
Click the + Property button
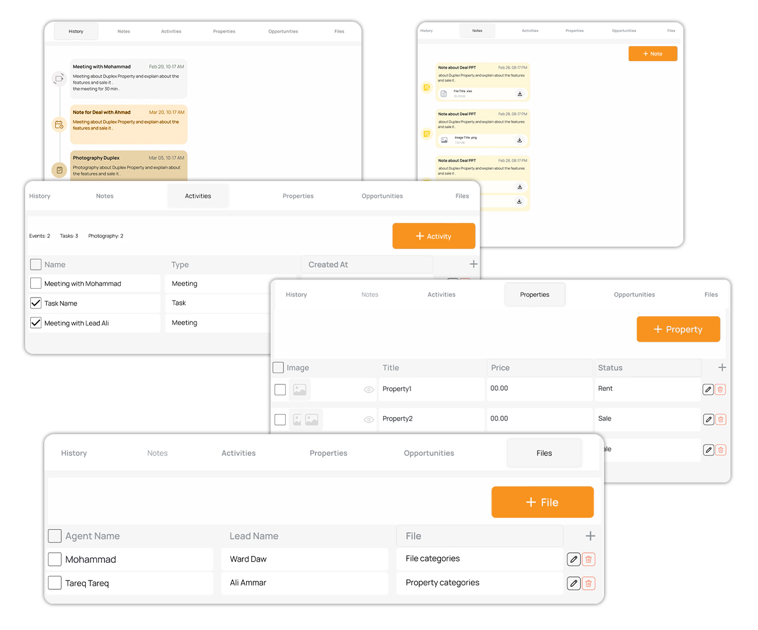678,330
